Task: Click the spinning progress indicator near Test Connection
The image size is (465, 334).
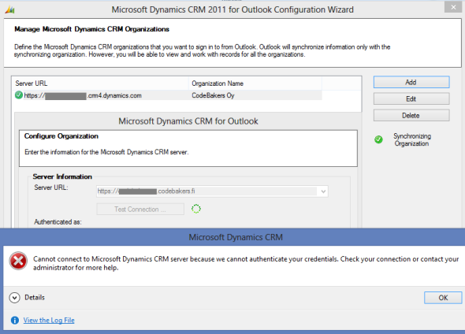Action: [196, 209]
